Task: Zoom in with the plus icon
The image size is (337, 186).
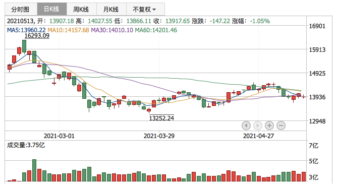Action: click(269, 125)
